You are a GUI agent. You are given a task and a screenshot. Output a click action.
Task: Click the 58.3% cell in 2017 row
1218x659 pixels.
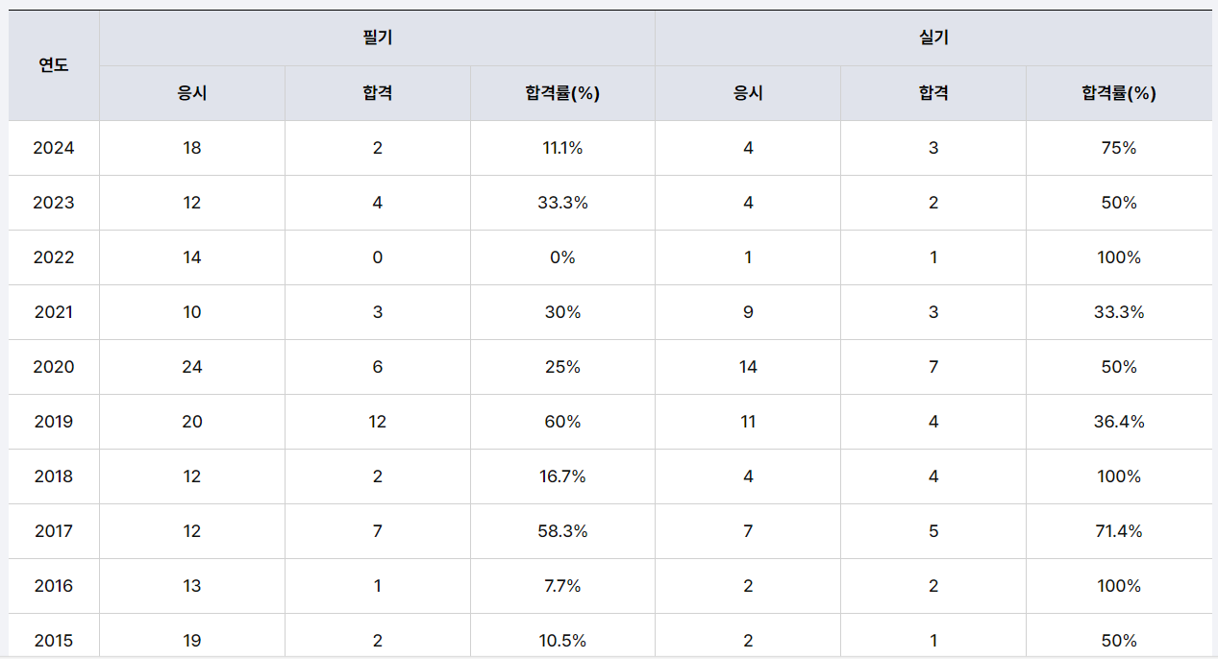562,531
